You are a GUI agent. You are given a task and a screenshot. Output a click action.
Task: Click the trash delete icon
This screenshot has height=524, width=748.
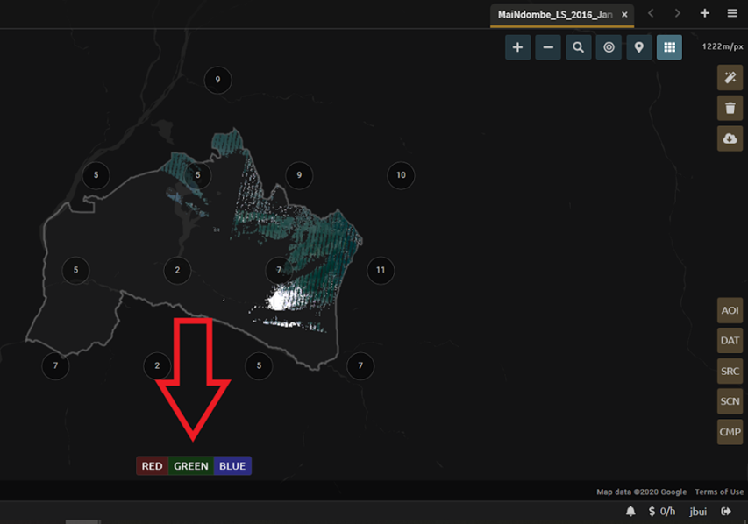click(730, 109)
